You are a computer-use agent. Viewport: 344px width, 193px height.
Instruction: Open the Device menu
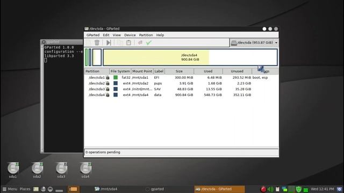(130, 35)
